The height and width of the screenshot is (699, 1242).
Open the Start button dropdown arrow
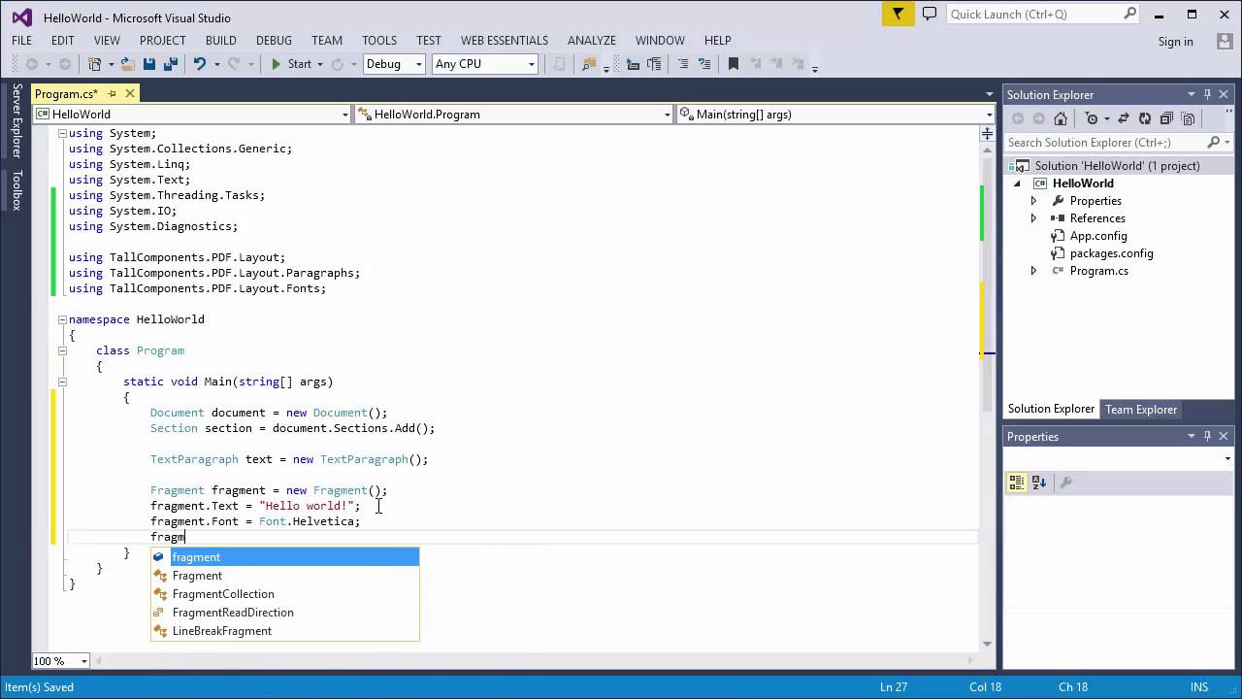319,64
